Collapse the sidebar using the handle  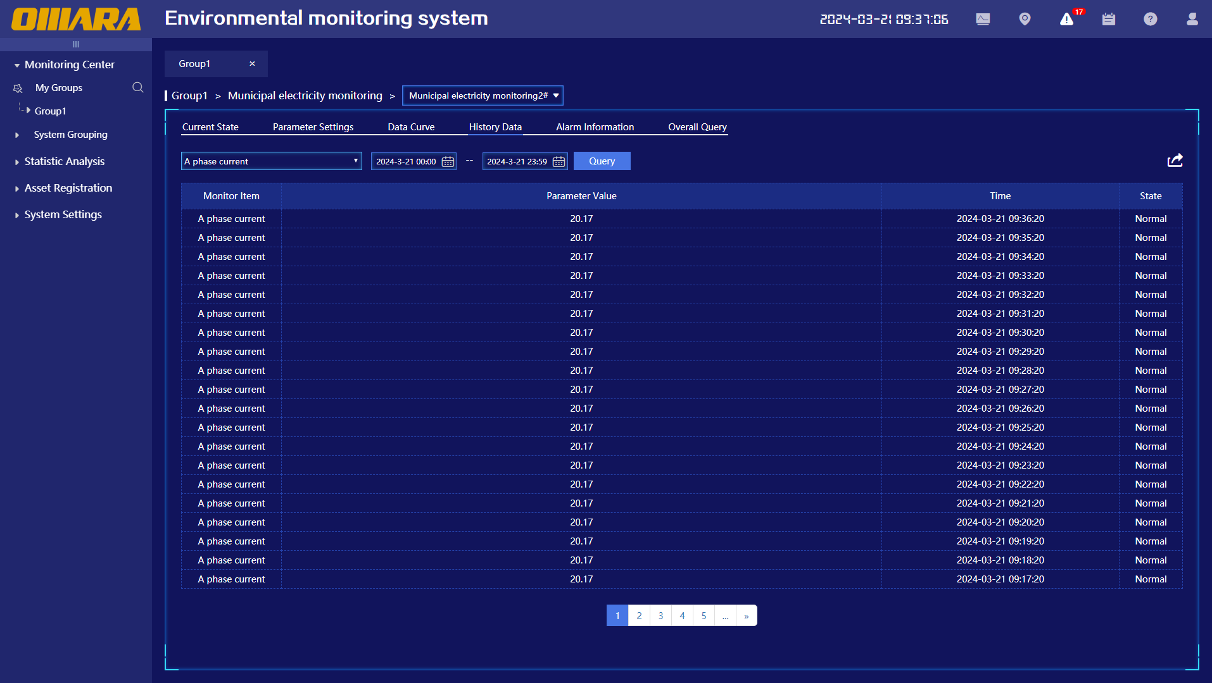[x=76, y=44]
